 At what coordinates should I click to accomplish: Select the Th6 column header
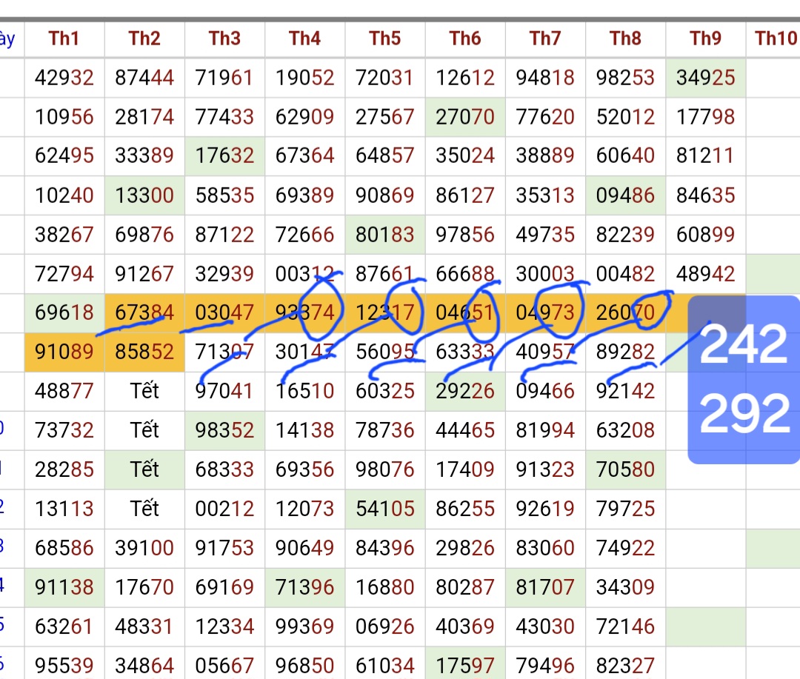click(x=464, y=39)
